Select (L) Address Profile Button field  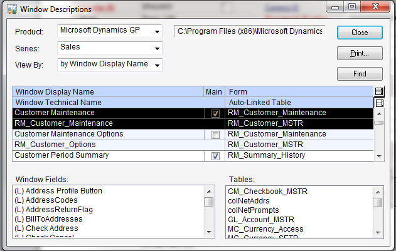click(58, 191)
